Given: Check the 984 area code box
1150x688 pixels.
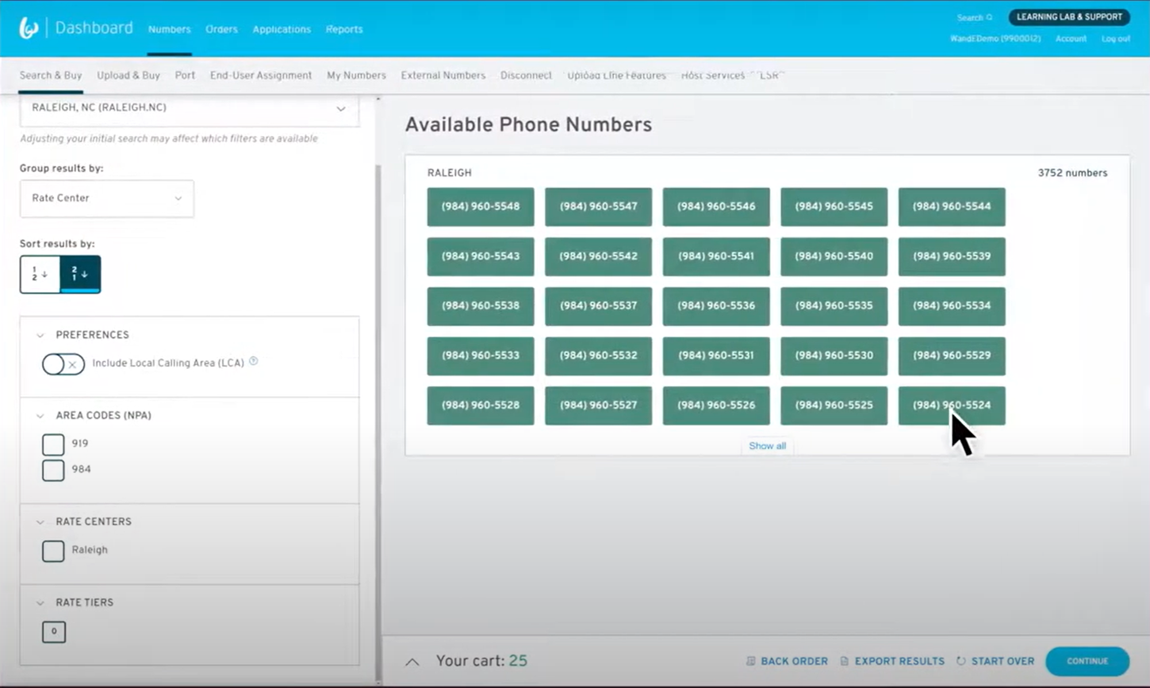Looking at the screenshot, I should point(53,470).
